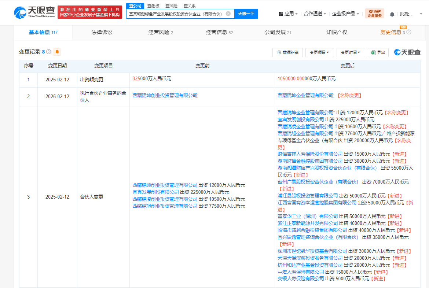Open 天津天保滨海投资服务有限公司 link
This screenshot has height=288, width=429.
[310, 258]
